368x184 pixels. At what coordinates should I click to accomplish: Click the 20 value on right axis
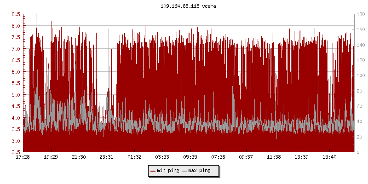pos(359,137)
